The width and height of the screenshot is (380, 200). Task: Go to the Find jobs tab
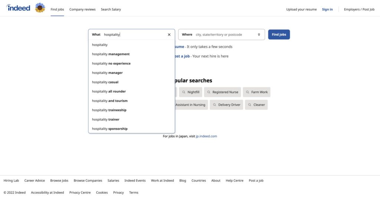[x=57, y=9]
